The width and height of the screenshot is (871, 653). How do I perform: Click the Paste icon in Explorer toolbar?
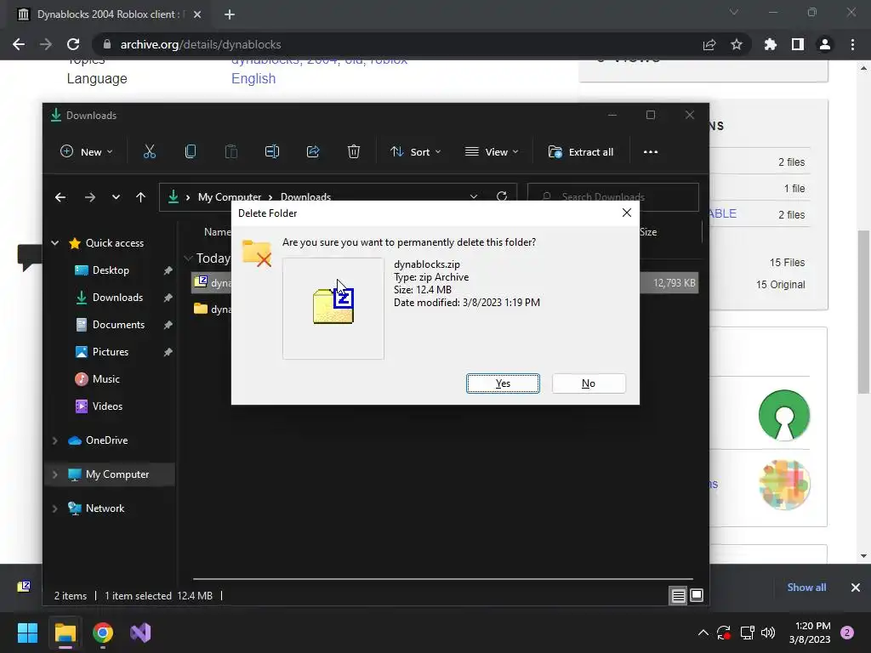coord(231,151)
